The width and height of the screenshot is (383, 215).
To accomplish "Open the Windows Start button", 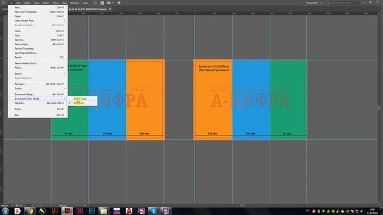I will coord(5,211).
